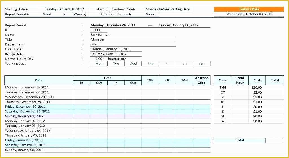Select the SL code cell
This screenshot has height=158, width=289.
(x=223, y=116)
